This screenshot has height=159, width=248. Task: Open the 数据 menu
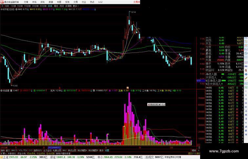(51, 2)
